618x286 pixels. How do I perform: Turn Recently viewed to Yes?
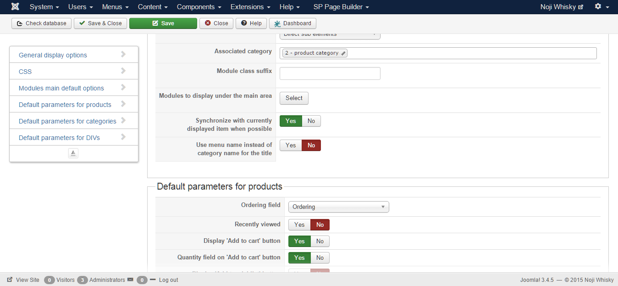coord(299,224)
